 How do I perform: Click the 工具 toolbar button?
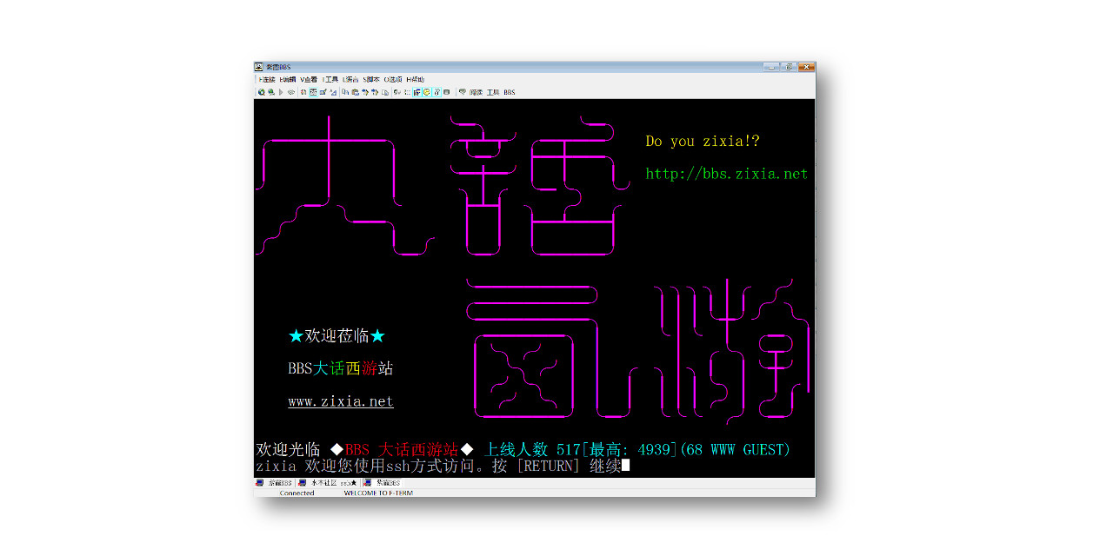pyautogui.click(x=493, y=92)
